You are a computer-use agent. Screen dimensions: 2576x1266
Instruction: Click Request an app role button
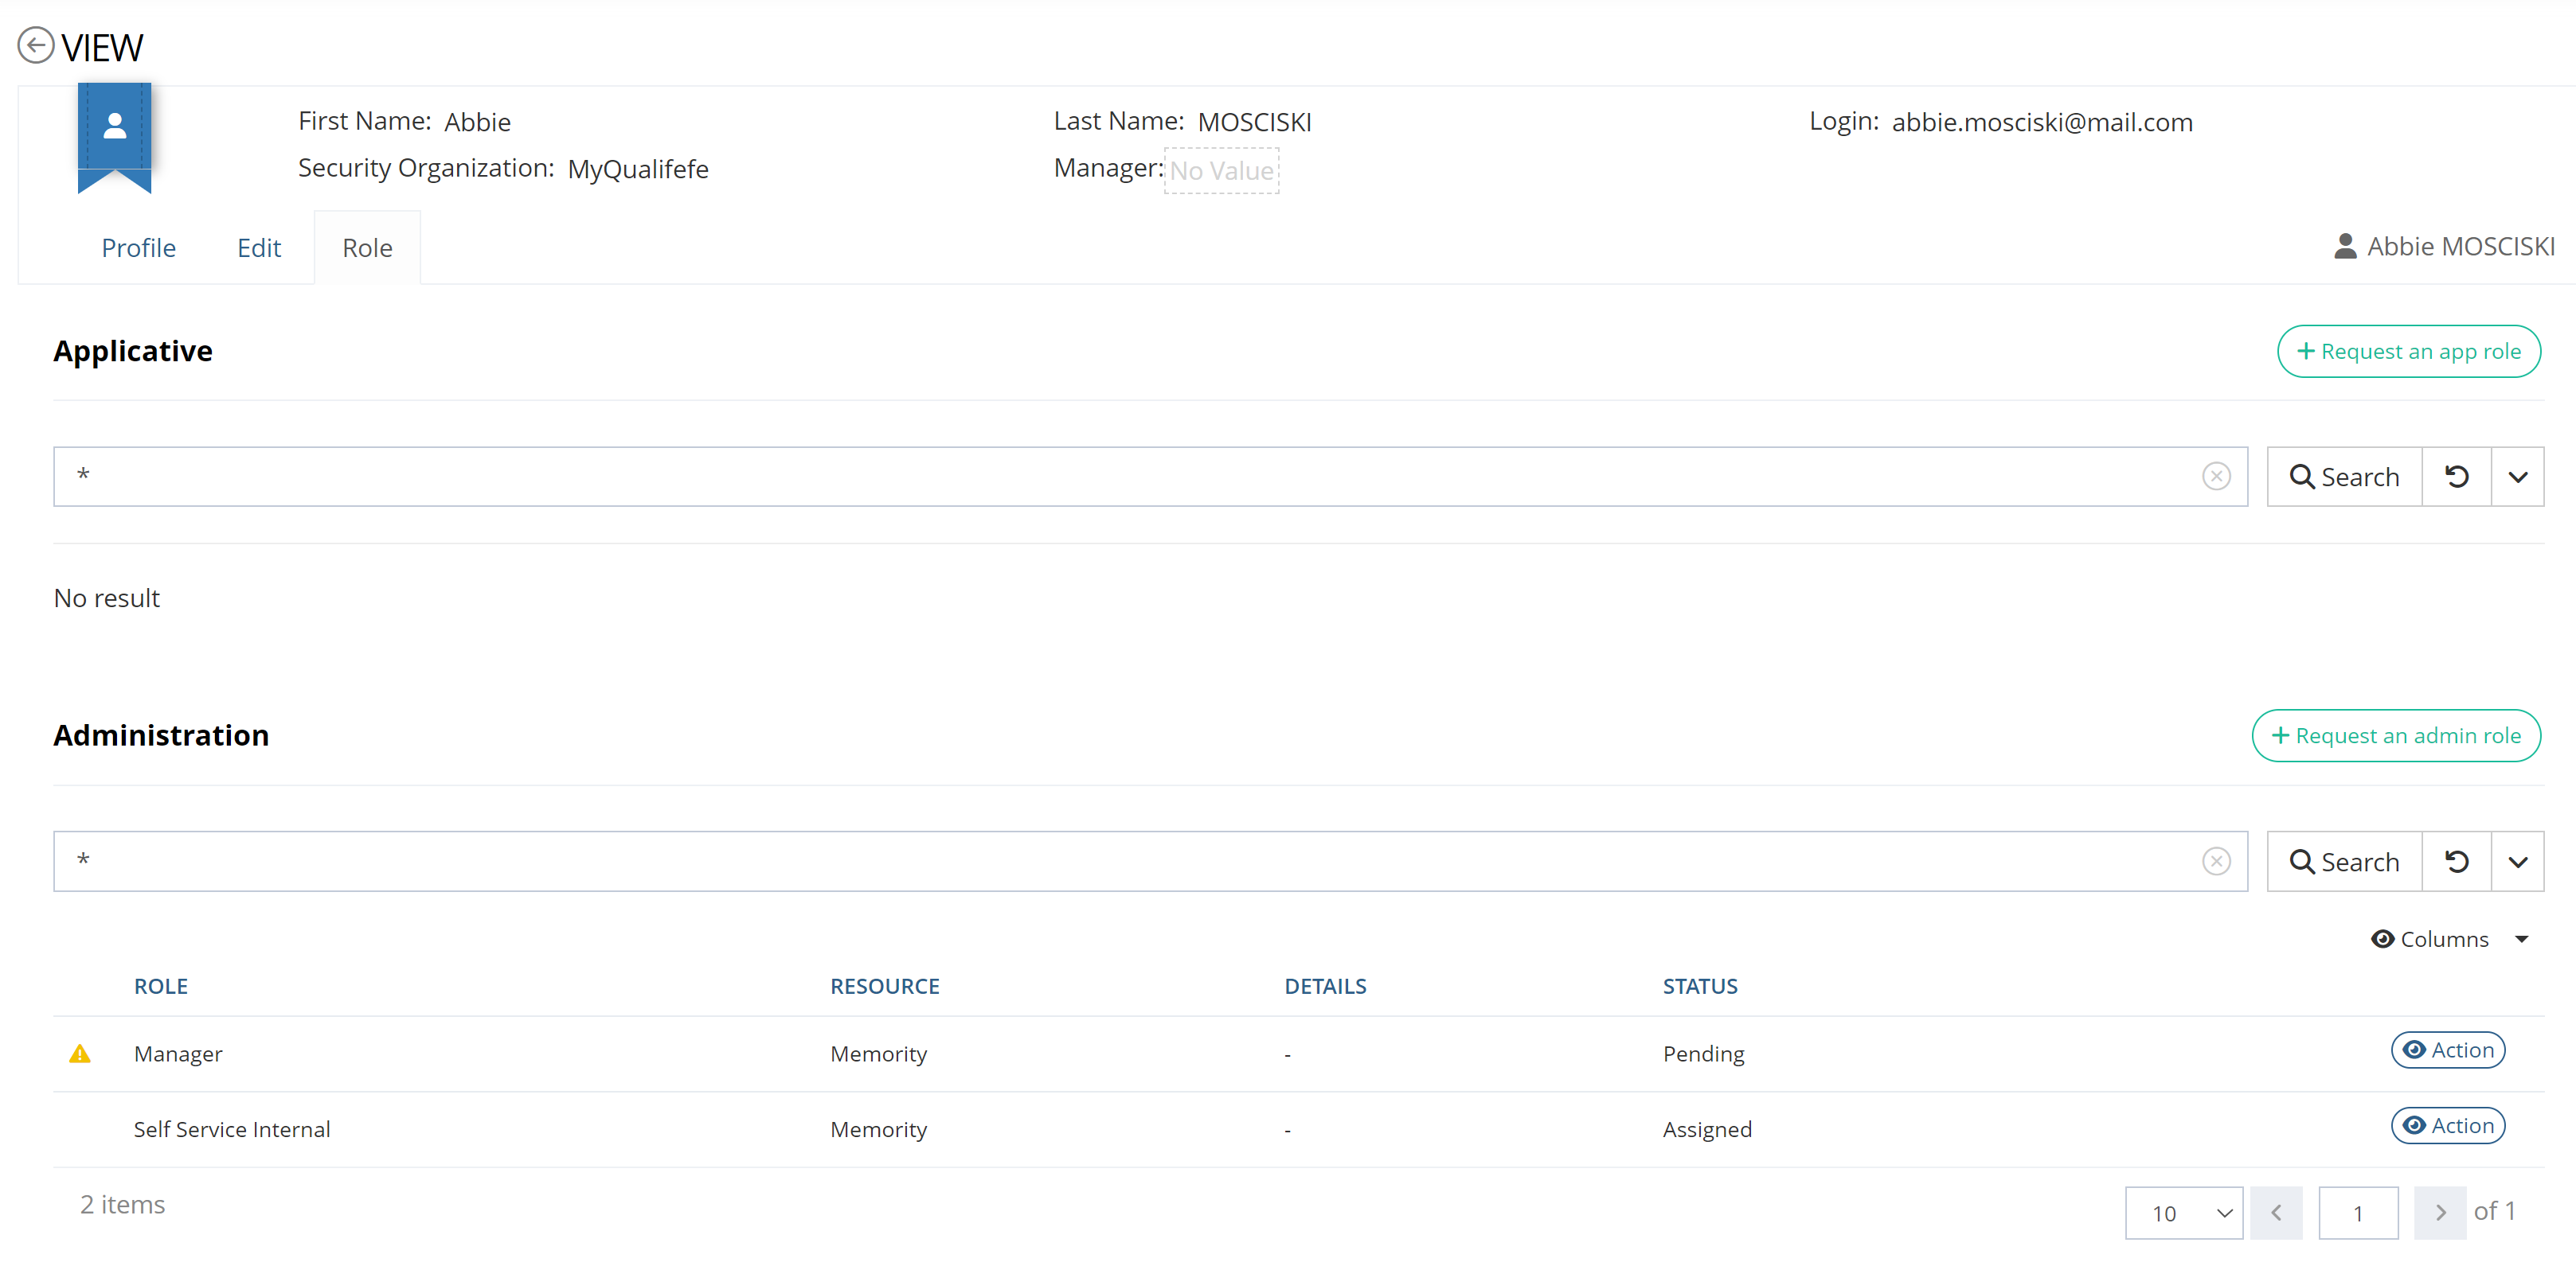pos(2408,352)
